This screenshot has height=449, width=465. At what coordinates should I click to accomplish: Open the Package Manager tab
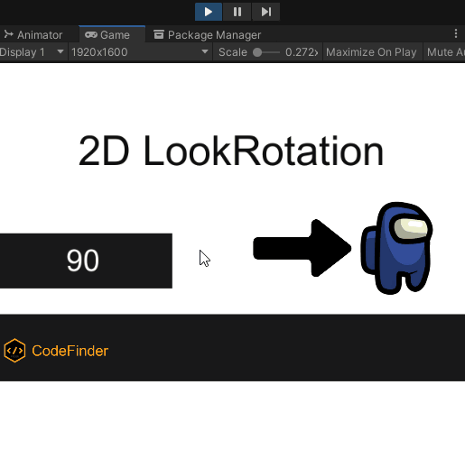[207, 35]
